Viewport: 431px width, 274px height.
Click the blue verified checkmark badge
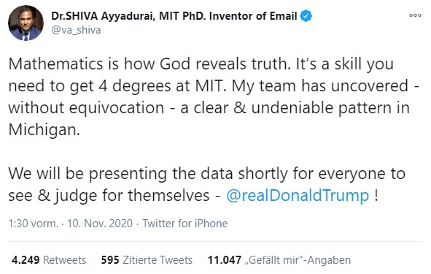pos(306,15)
